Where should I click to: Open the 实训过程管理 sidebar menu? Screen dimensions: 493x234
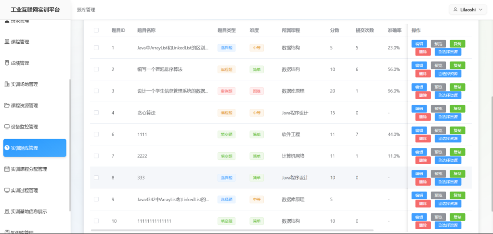click(31, 190)
